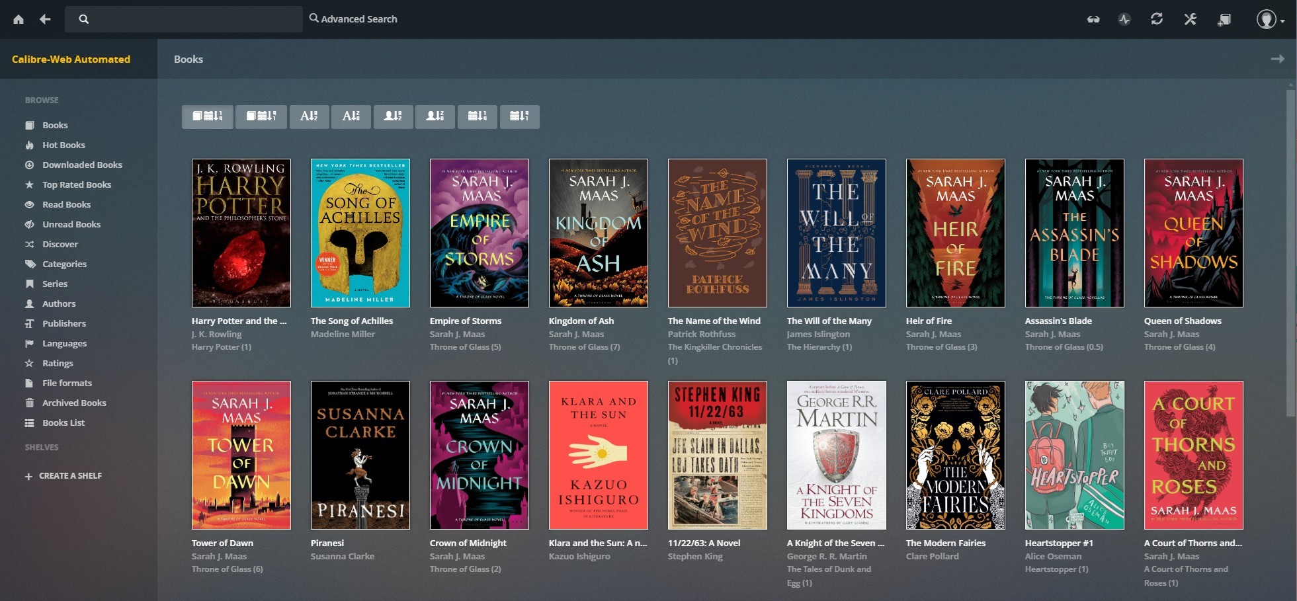Screen dimensions: 1297x601
Task: Sort books by author A to Z
Action: coord(393,116)
